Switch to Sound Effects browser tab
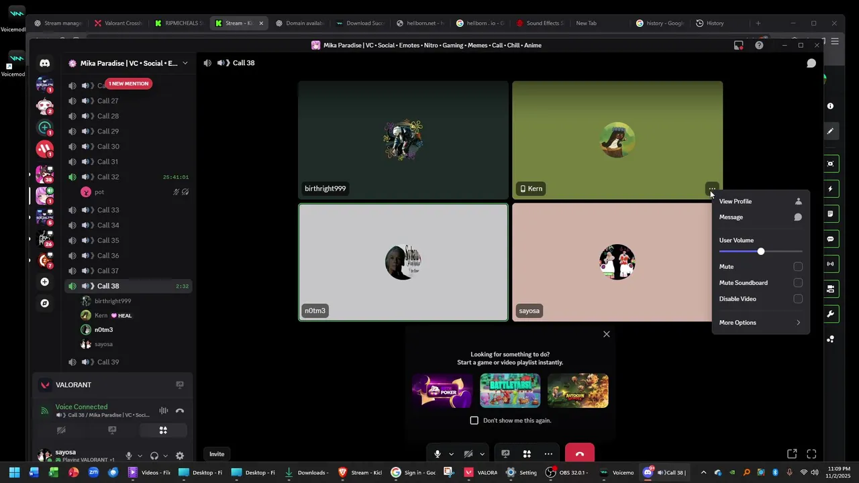This screenshot has width=859, height=483. [x=541, y=23]
